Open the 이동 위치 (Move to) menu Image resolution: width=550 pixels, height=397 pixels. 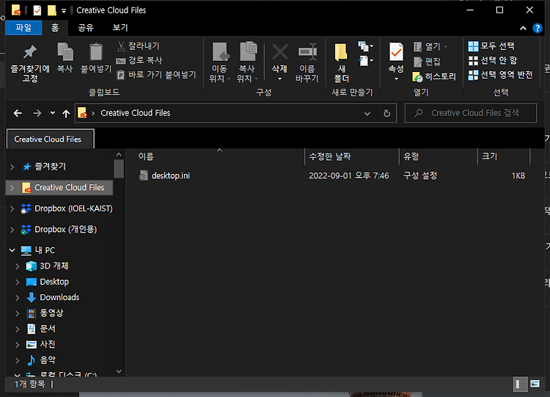tap(219, 62)
